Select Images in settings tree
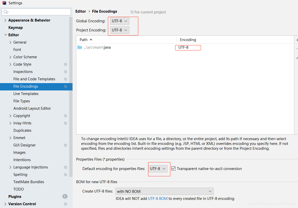The image size is (298, 208). click(19, 153)
